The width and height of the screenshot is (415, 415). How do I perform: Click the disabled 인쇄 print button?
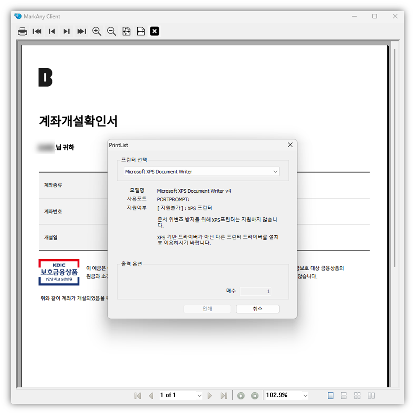tap(207, 309)
